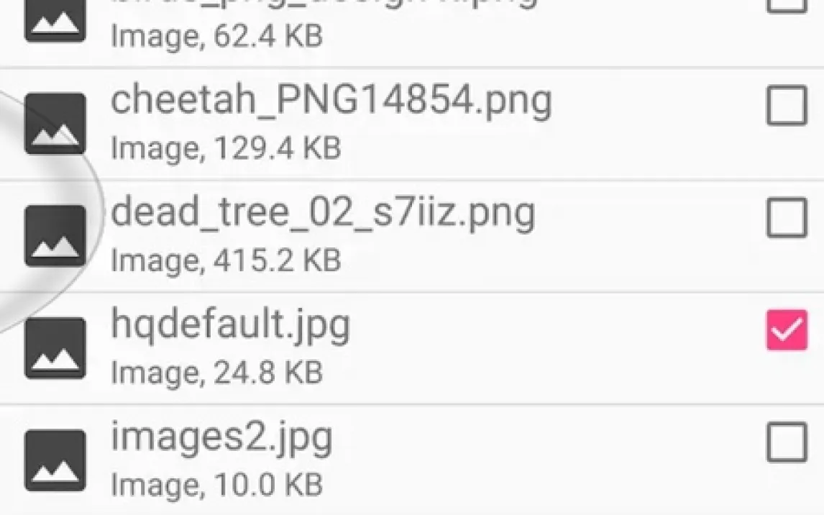824x515 pixels.
Task: Click the cut-off filename above 62.4 KB
Action: coord(324,4)
